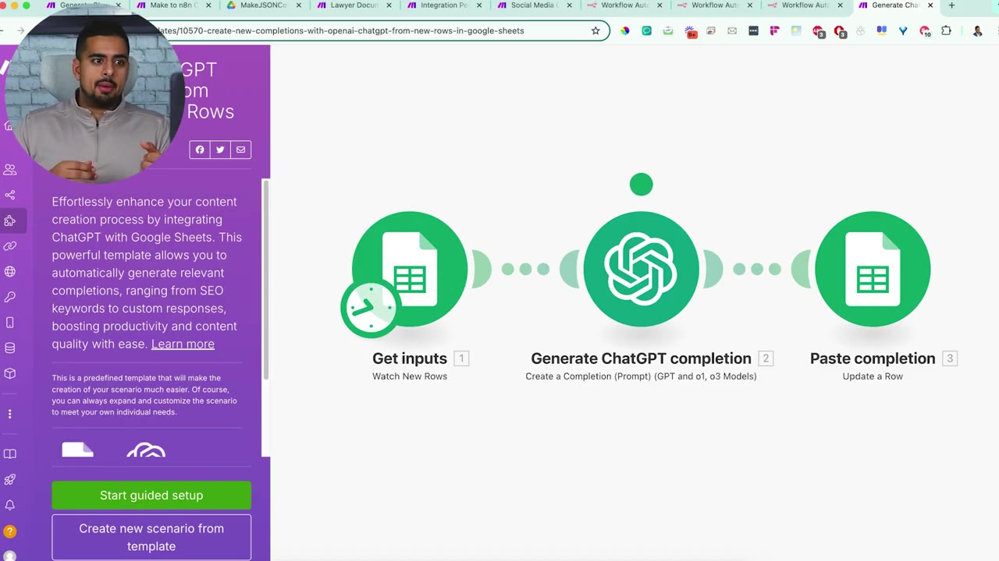Click the colorful wheel extension icon
The width and height of the screenshot is (999, 561).
click(625, 31)
